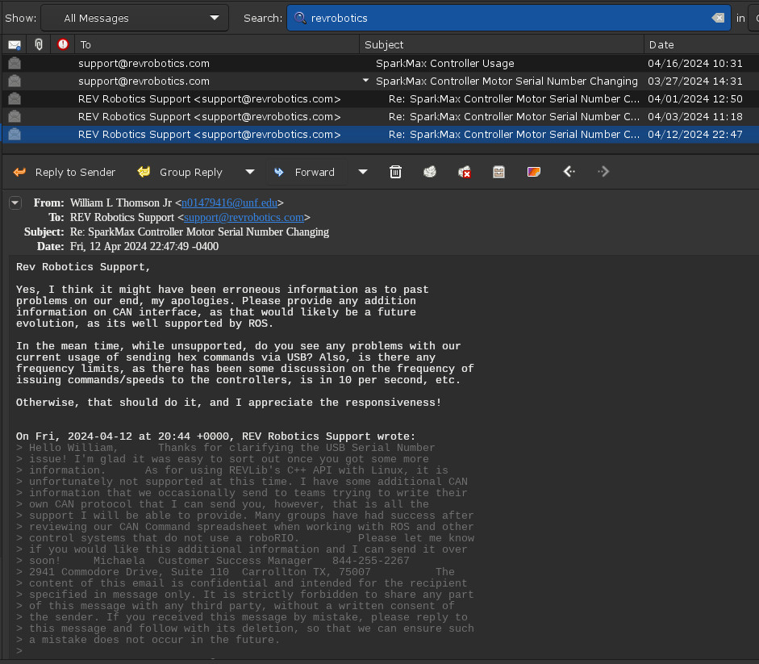Viewport: 759px width, 664px height.
Task: Click the Group Reply button
Action: tap(181, 172)
